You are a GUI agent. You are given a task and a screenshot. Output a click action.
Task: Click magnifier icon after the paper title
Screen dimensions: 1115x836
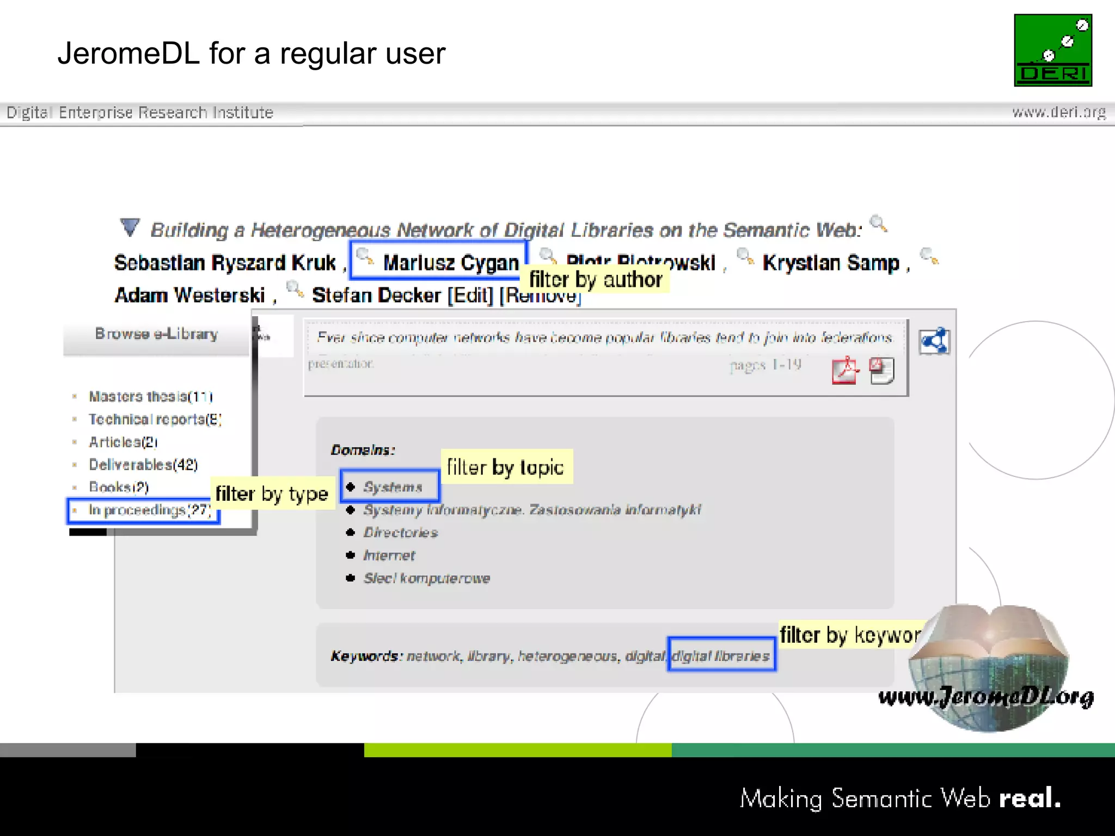click(x=878, y=223)
